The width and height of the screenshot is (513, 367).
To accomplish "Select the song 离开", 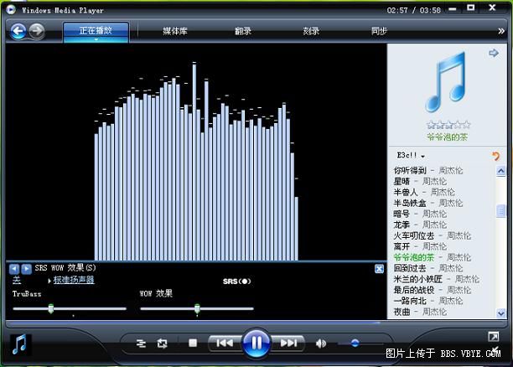I will pos(420,246).
